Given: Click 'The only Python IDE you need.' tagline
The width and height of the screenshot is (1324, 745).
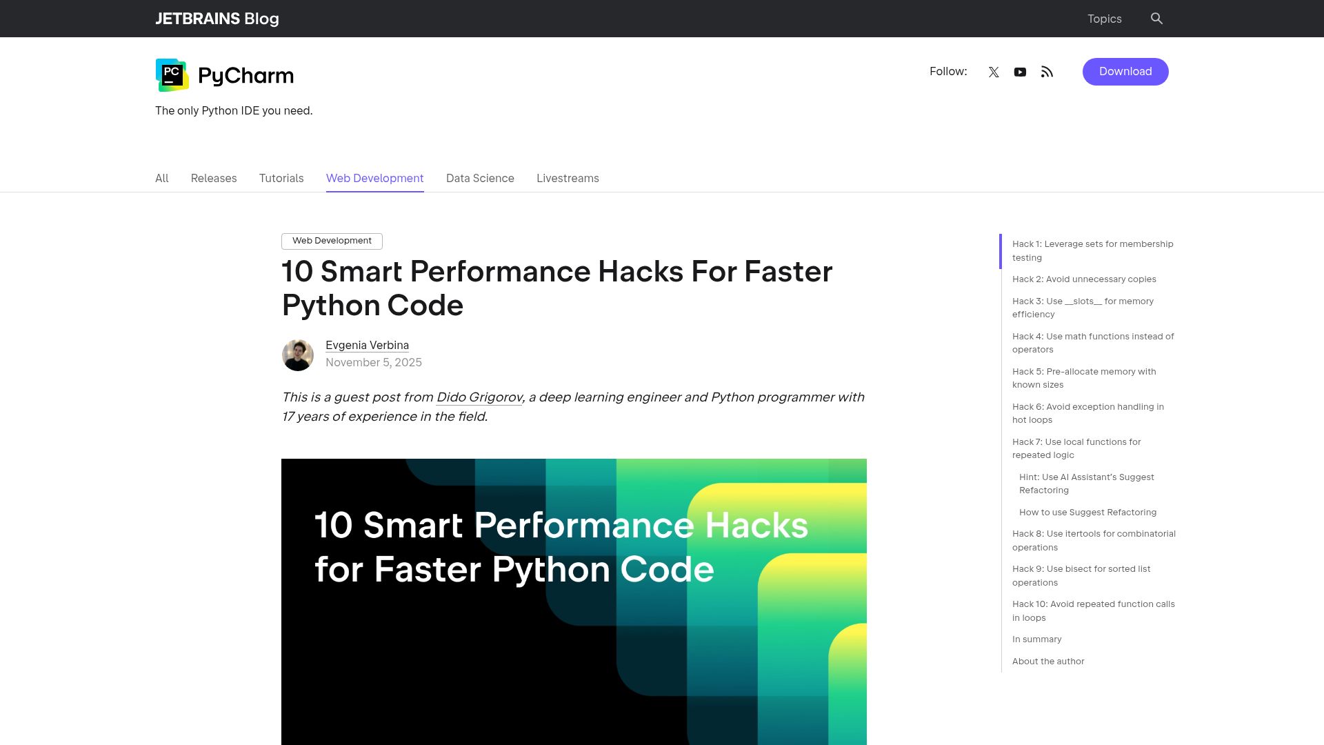Looking at the screenshot, I should pyautogui.click(x=234, y=110).
